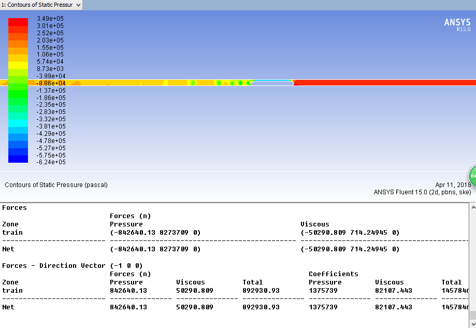The height and width of the screenshot is (328, 476).
Task: Click the ANSYS R15.0 logo
Action: (457, 24)
